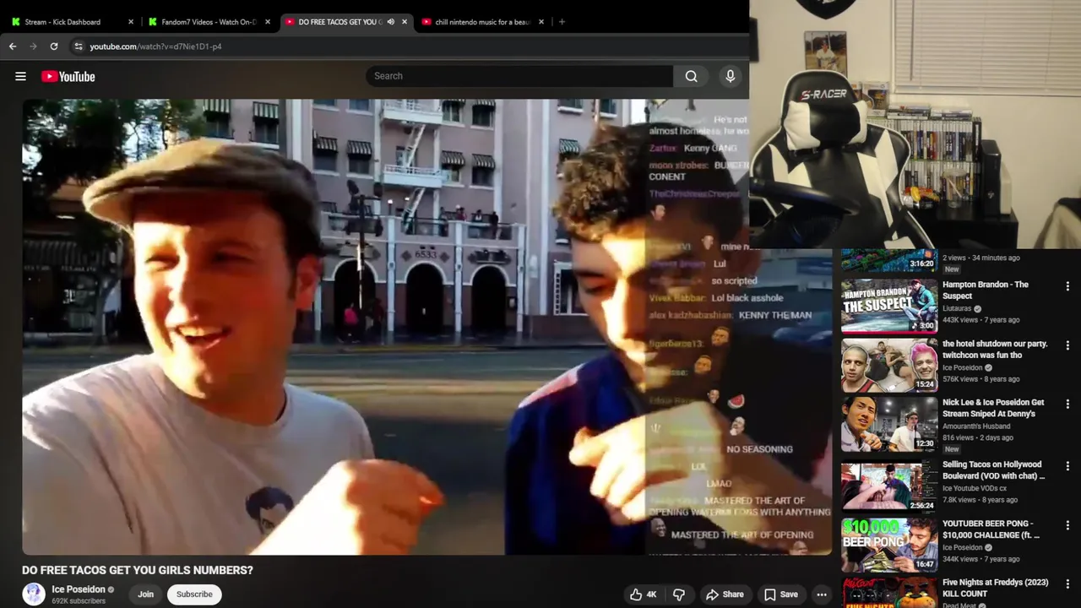Reload the current page
The height and width of the screenshot is (608, 1081).
pos(54,46)
